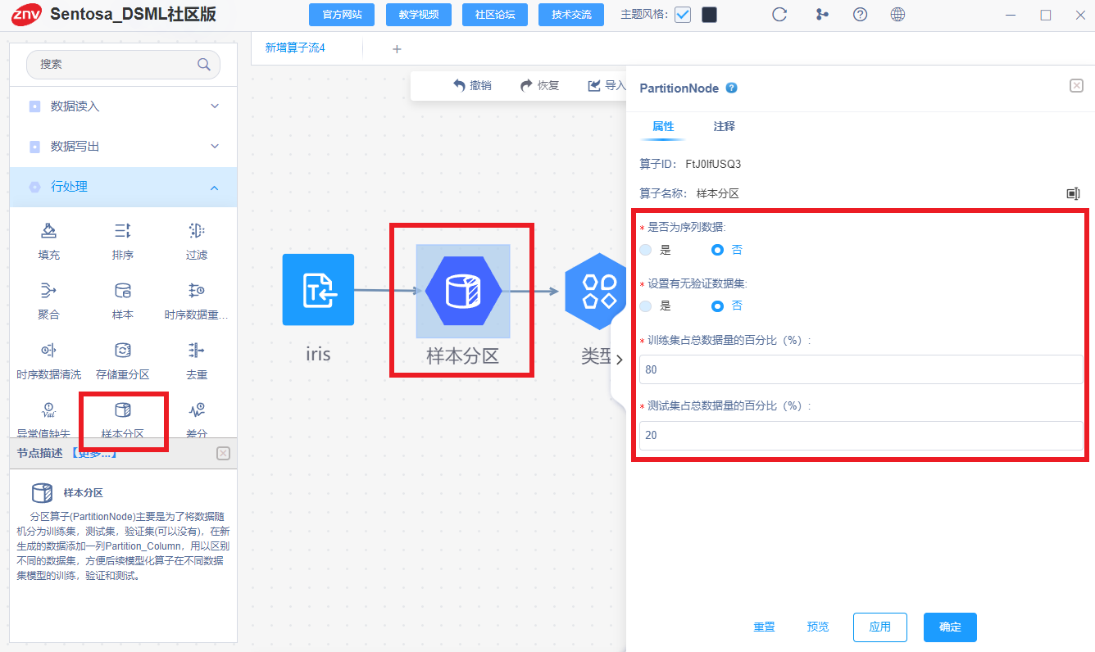This screenshot has width=1095, height=652.
Task: Click the 类型 node on canvas
Action: pos(597,291)
